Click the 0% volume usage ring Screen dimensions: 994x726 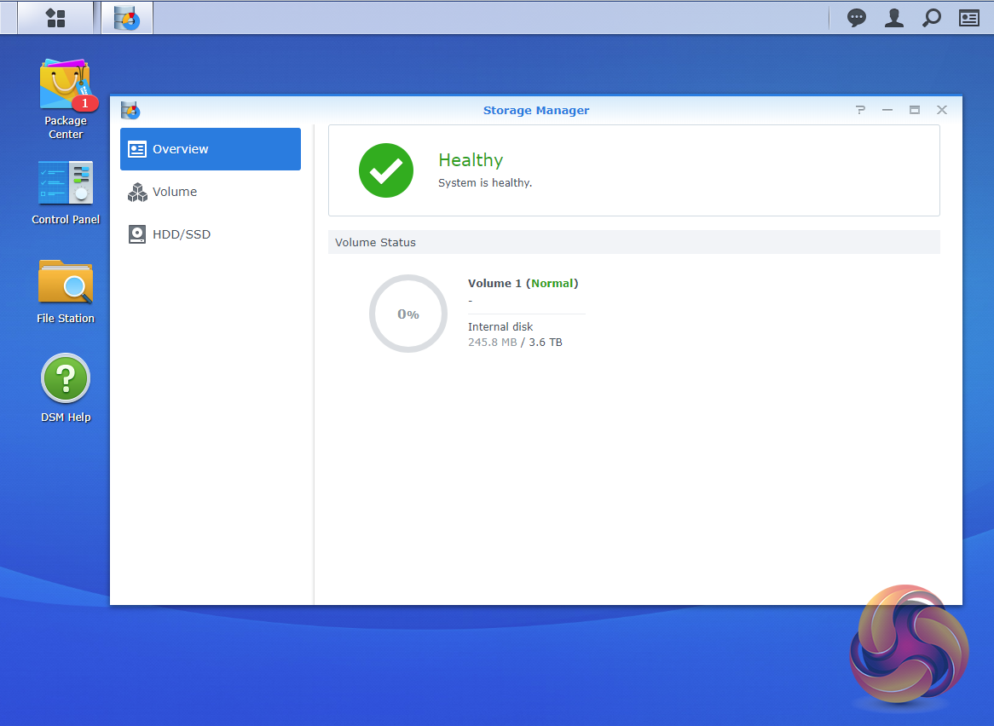click(408, 314)
